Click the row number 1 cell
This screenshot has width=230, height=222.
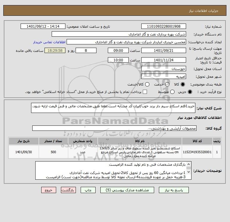point(217,152)
